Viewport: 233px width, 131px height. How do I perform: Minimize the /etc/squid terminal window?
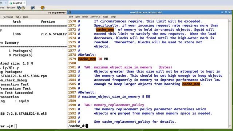click(222, 12)
